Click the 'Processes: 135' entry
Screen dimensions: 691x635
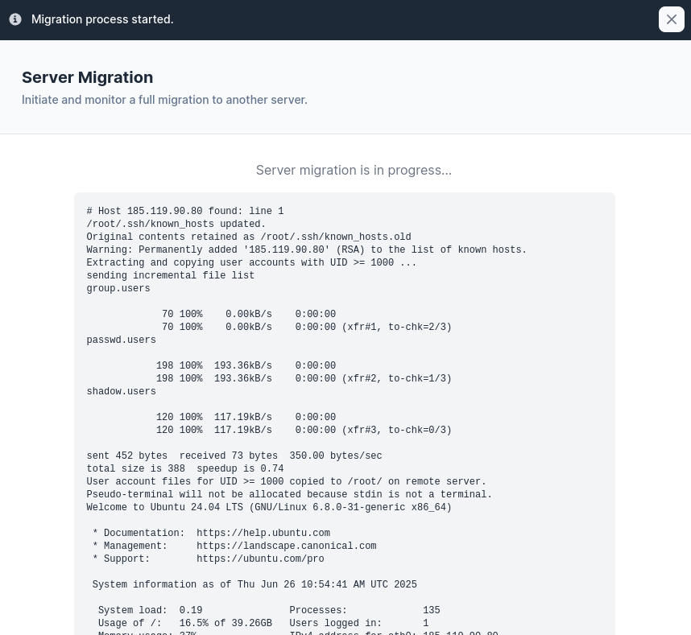coord(365,610)
